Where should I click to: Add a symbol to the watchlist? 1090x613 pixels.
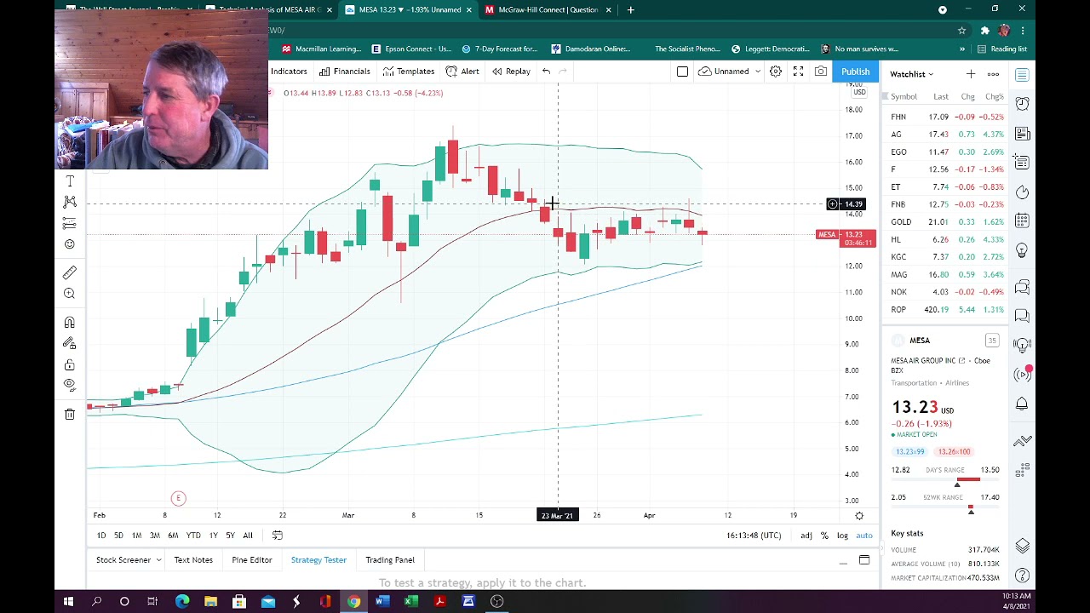click(x=971, y=74)
